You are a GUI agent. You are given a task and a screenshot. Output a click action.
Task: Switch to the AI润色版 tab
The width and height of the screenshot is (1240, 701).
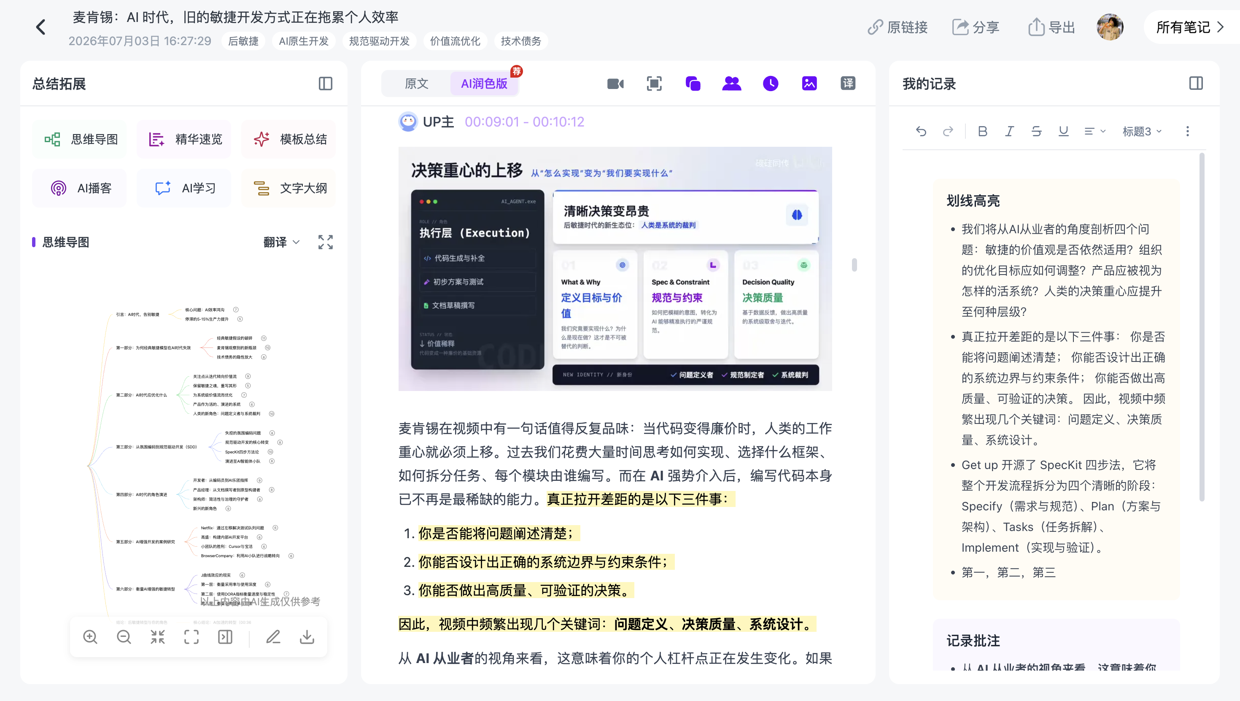(x=484, y=84)
